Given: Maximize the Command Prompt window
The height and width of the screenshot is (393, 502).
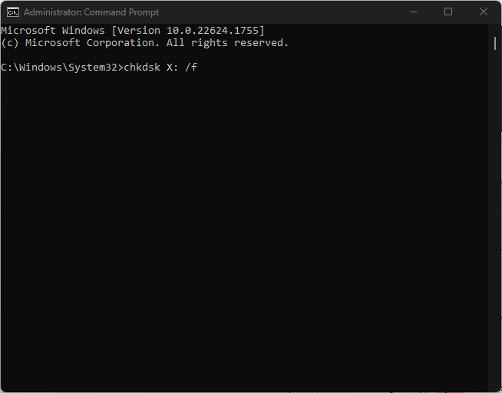Looking at the screenshot, I should coord(448,12).
